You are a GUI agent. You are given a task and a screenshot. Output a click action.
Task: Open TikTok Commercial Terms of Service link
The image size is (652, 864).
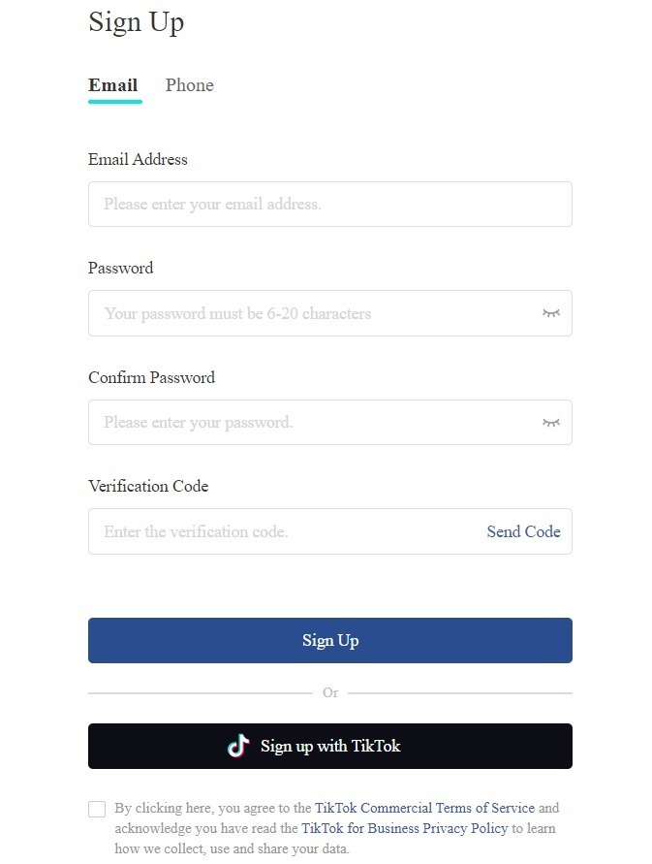[424, 808]
